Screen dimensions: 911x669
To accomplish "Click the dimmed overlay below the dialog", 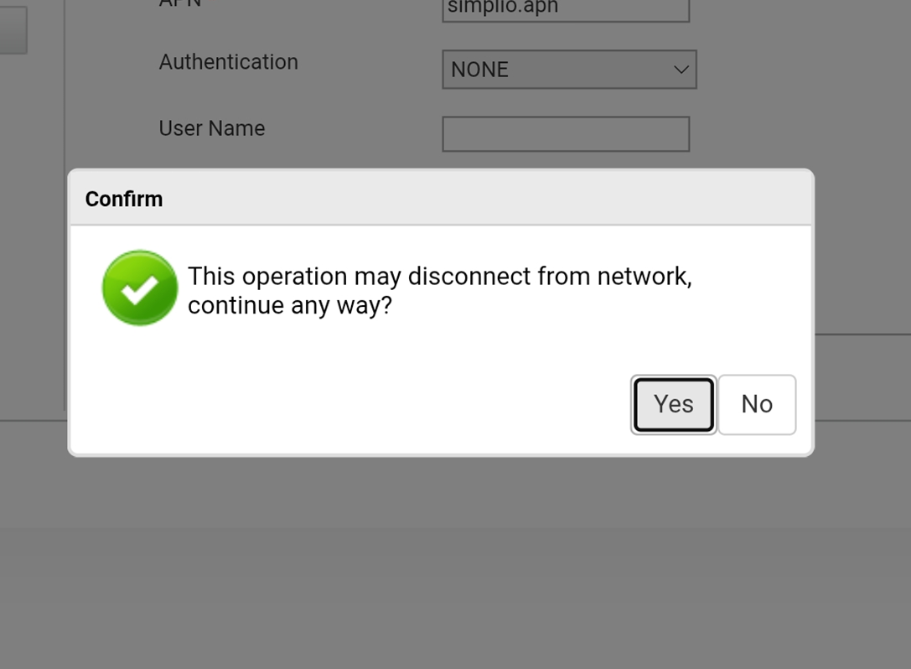I will click(x=456, y=558).
